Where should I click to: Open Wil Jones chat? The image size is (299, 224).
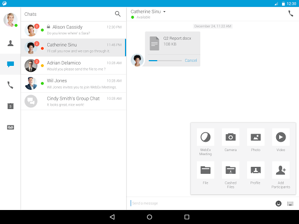(74, 83)
